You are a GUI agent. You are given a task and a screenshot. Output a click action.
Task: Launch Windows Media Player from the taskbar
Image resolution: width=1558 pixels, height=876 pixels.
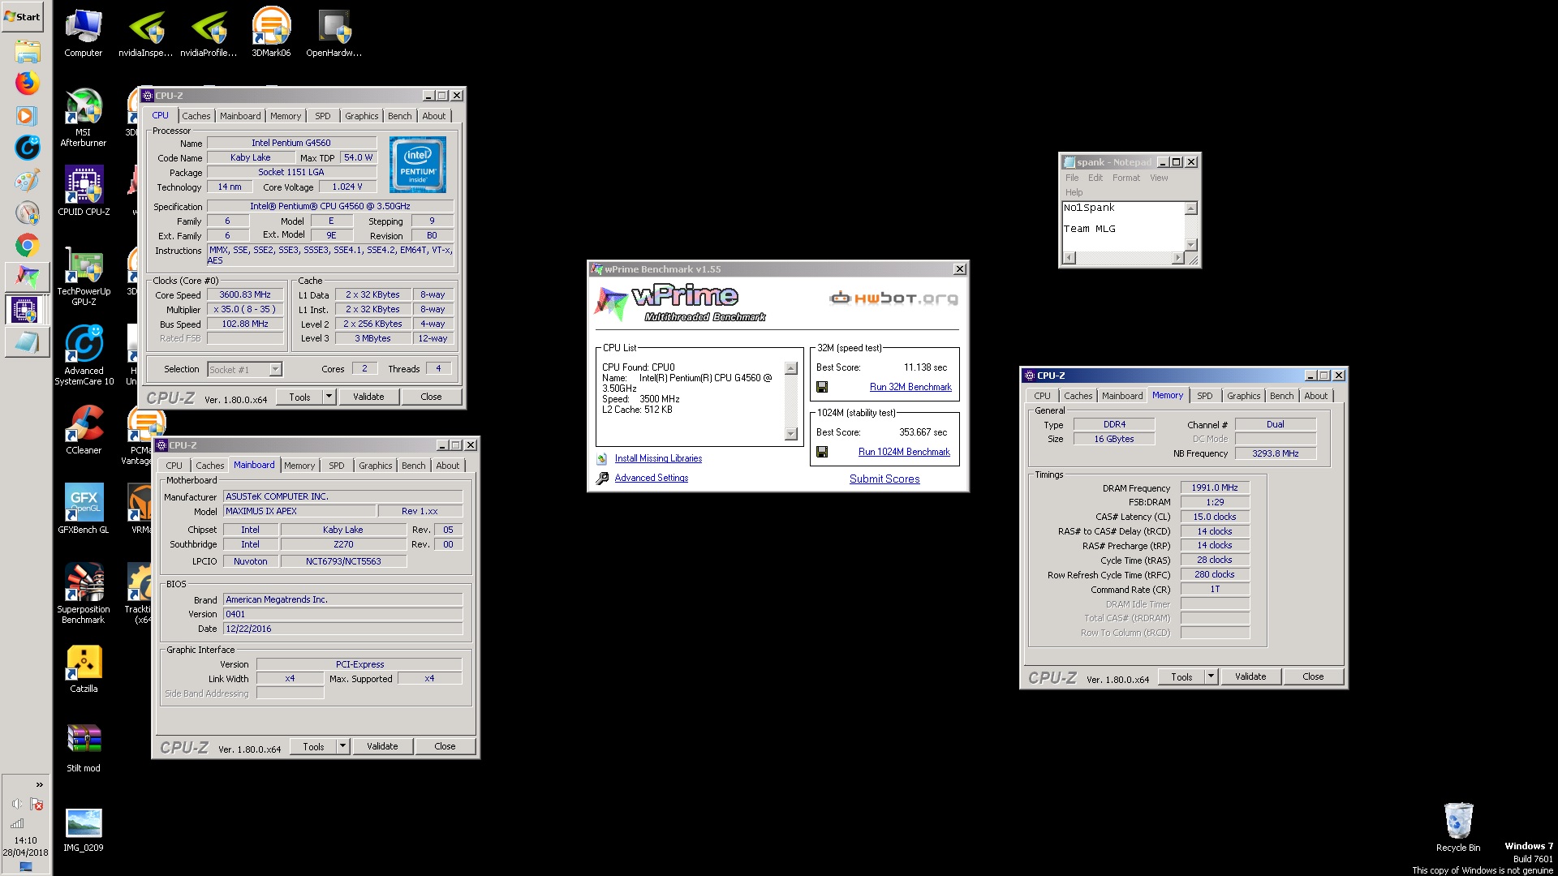27,115
